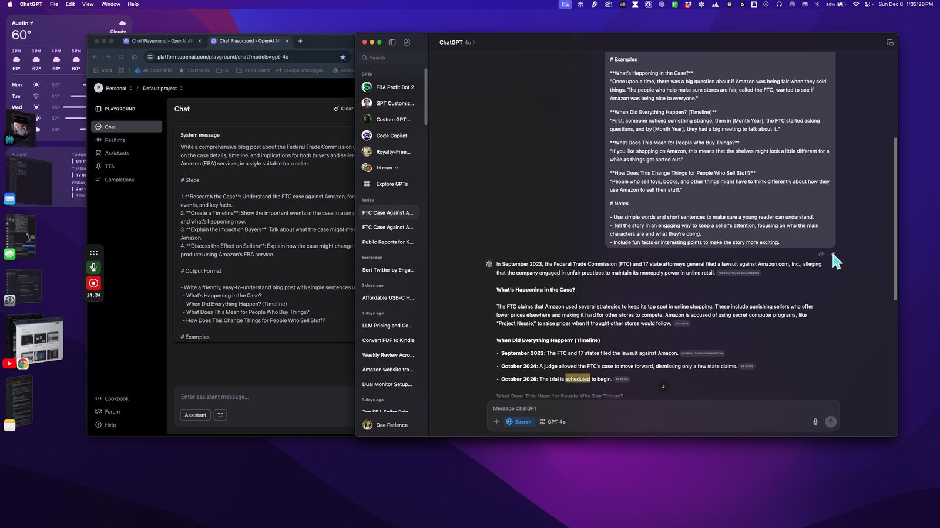Viewport: 940px width, 528px height.
Task: Click the send arrow button
Action: point(831,422)
